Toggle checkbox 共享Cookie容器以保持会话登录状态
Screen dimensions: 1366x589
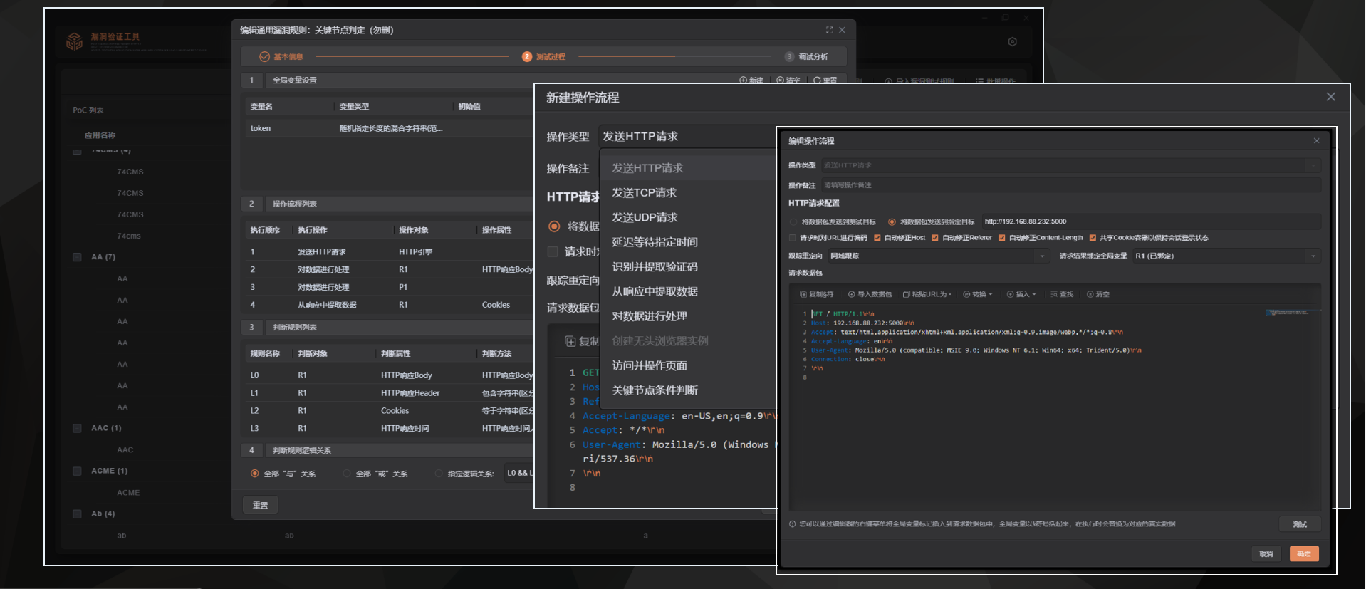point(1093,238)
